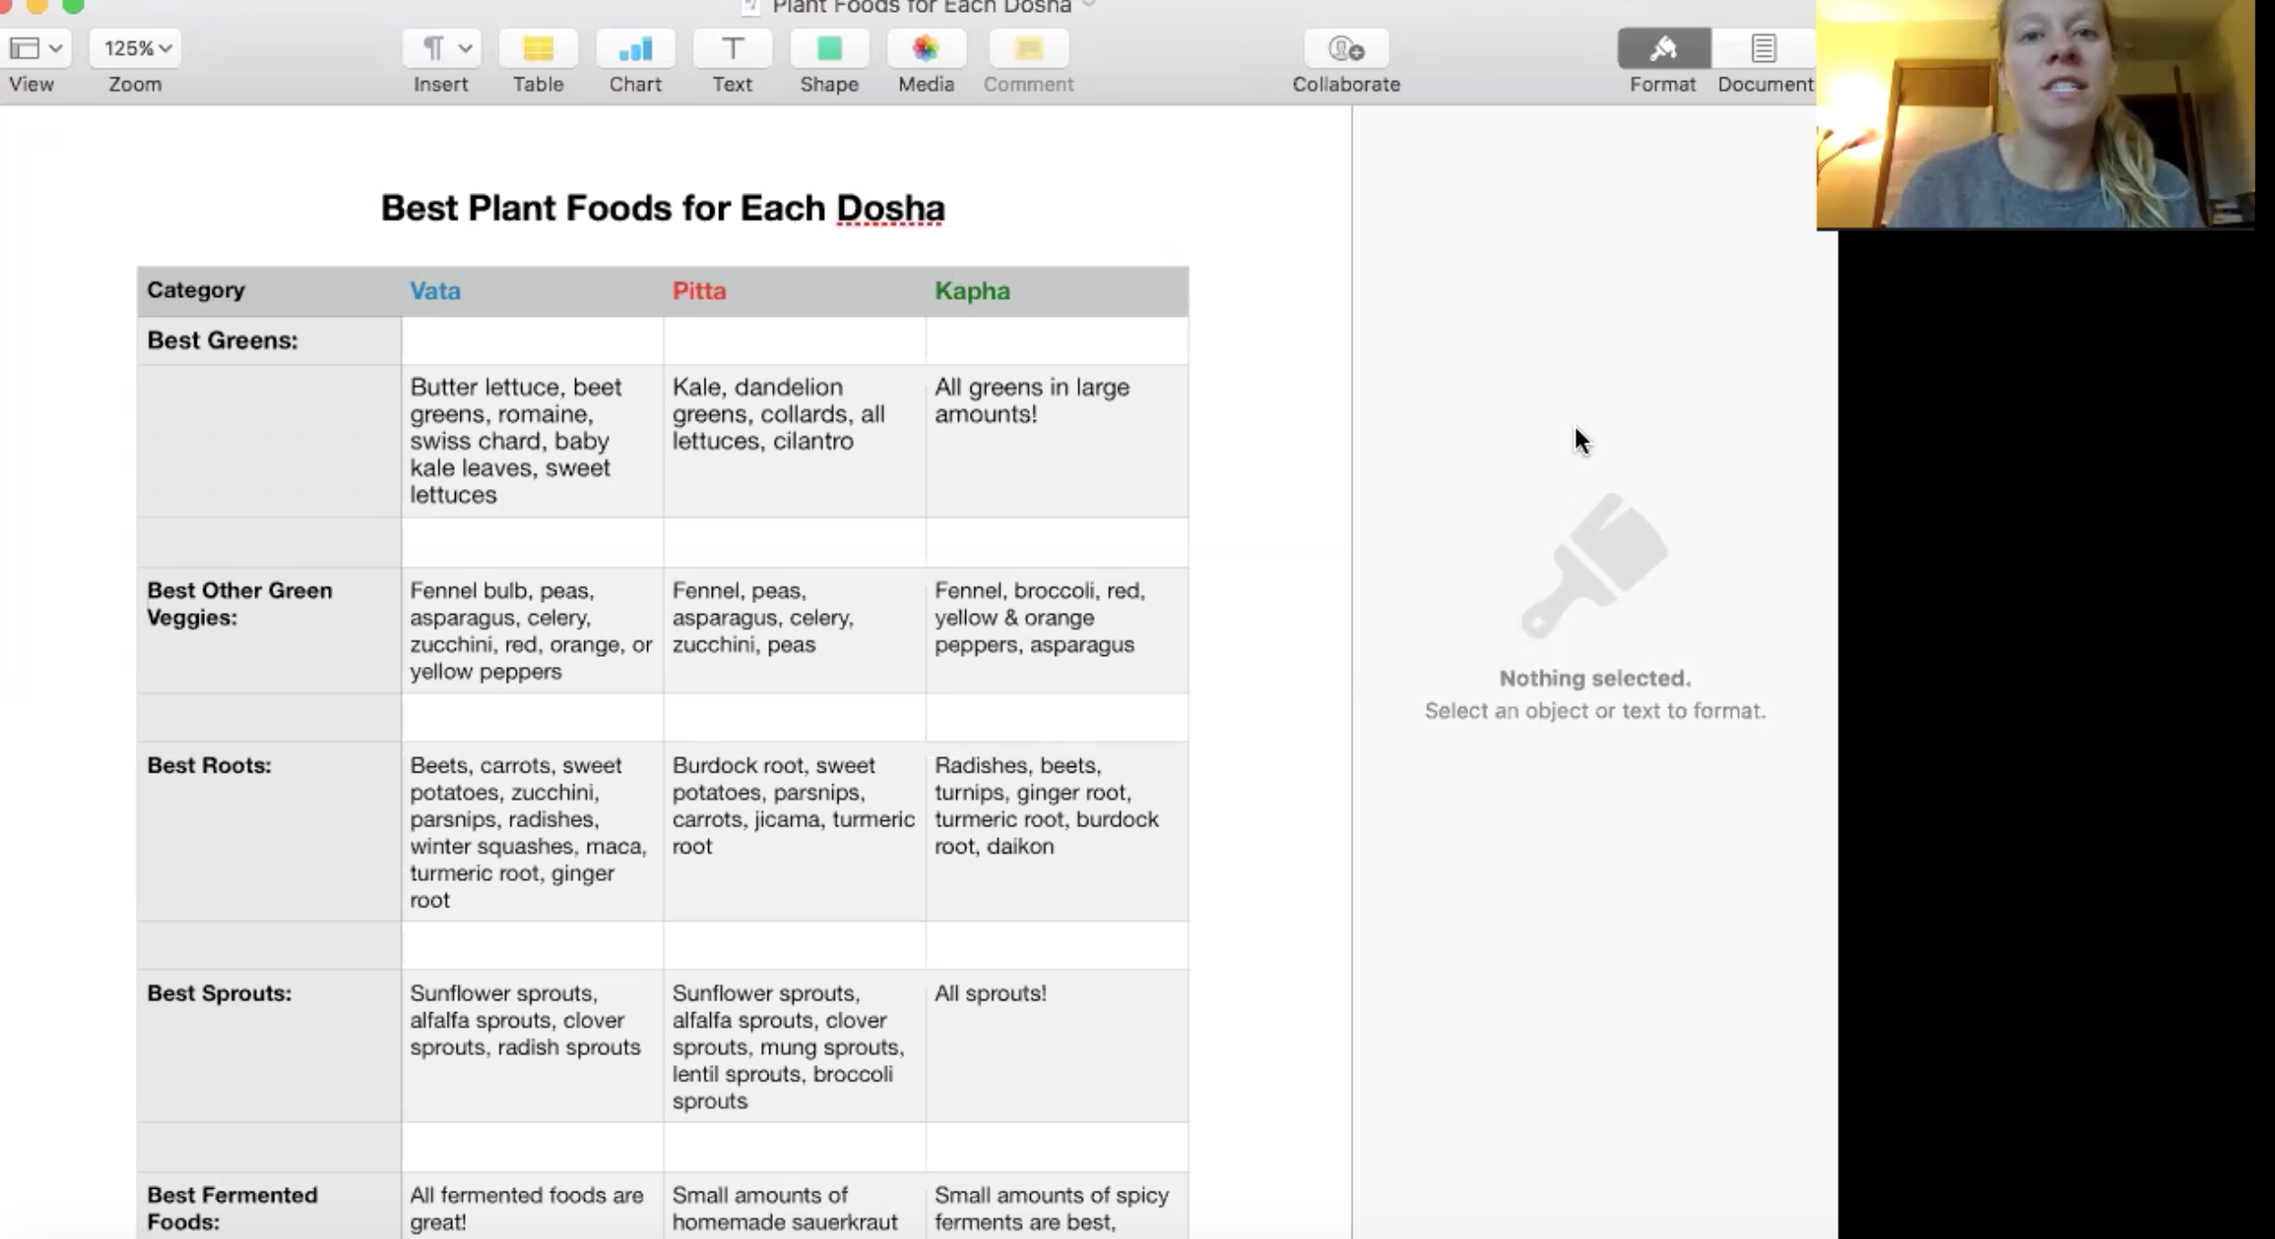Expand the 125% zoom dropdown
The height and width of the screenshot is (1239, 2275).
136,48
